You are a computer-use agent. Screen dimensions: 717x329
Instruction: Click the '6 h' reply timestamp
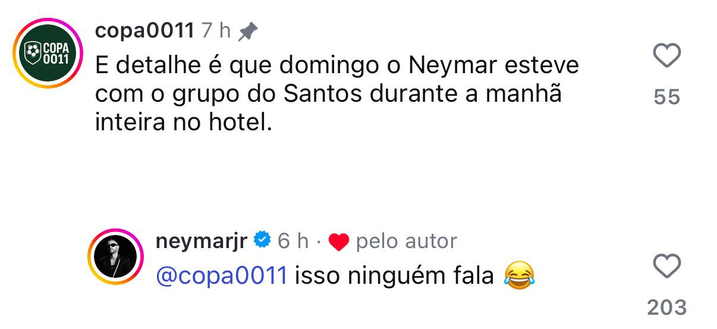(293, 240)
